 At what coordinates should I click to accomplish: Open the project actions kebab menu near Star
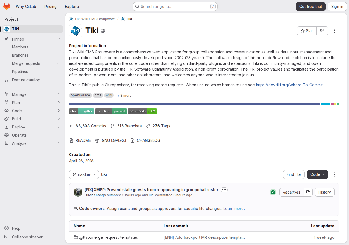[335, 31]
